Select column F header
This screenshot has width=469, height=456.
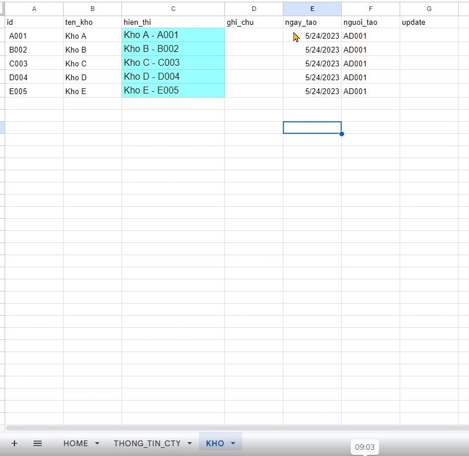tap(371, 9)
